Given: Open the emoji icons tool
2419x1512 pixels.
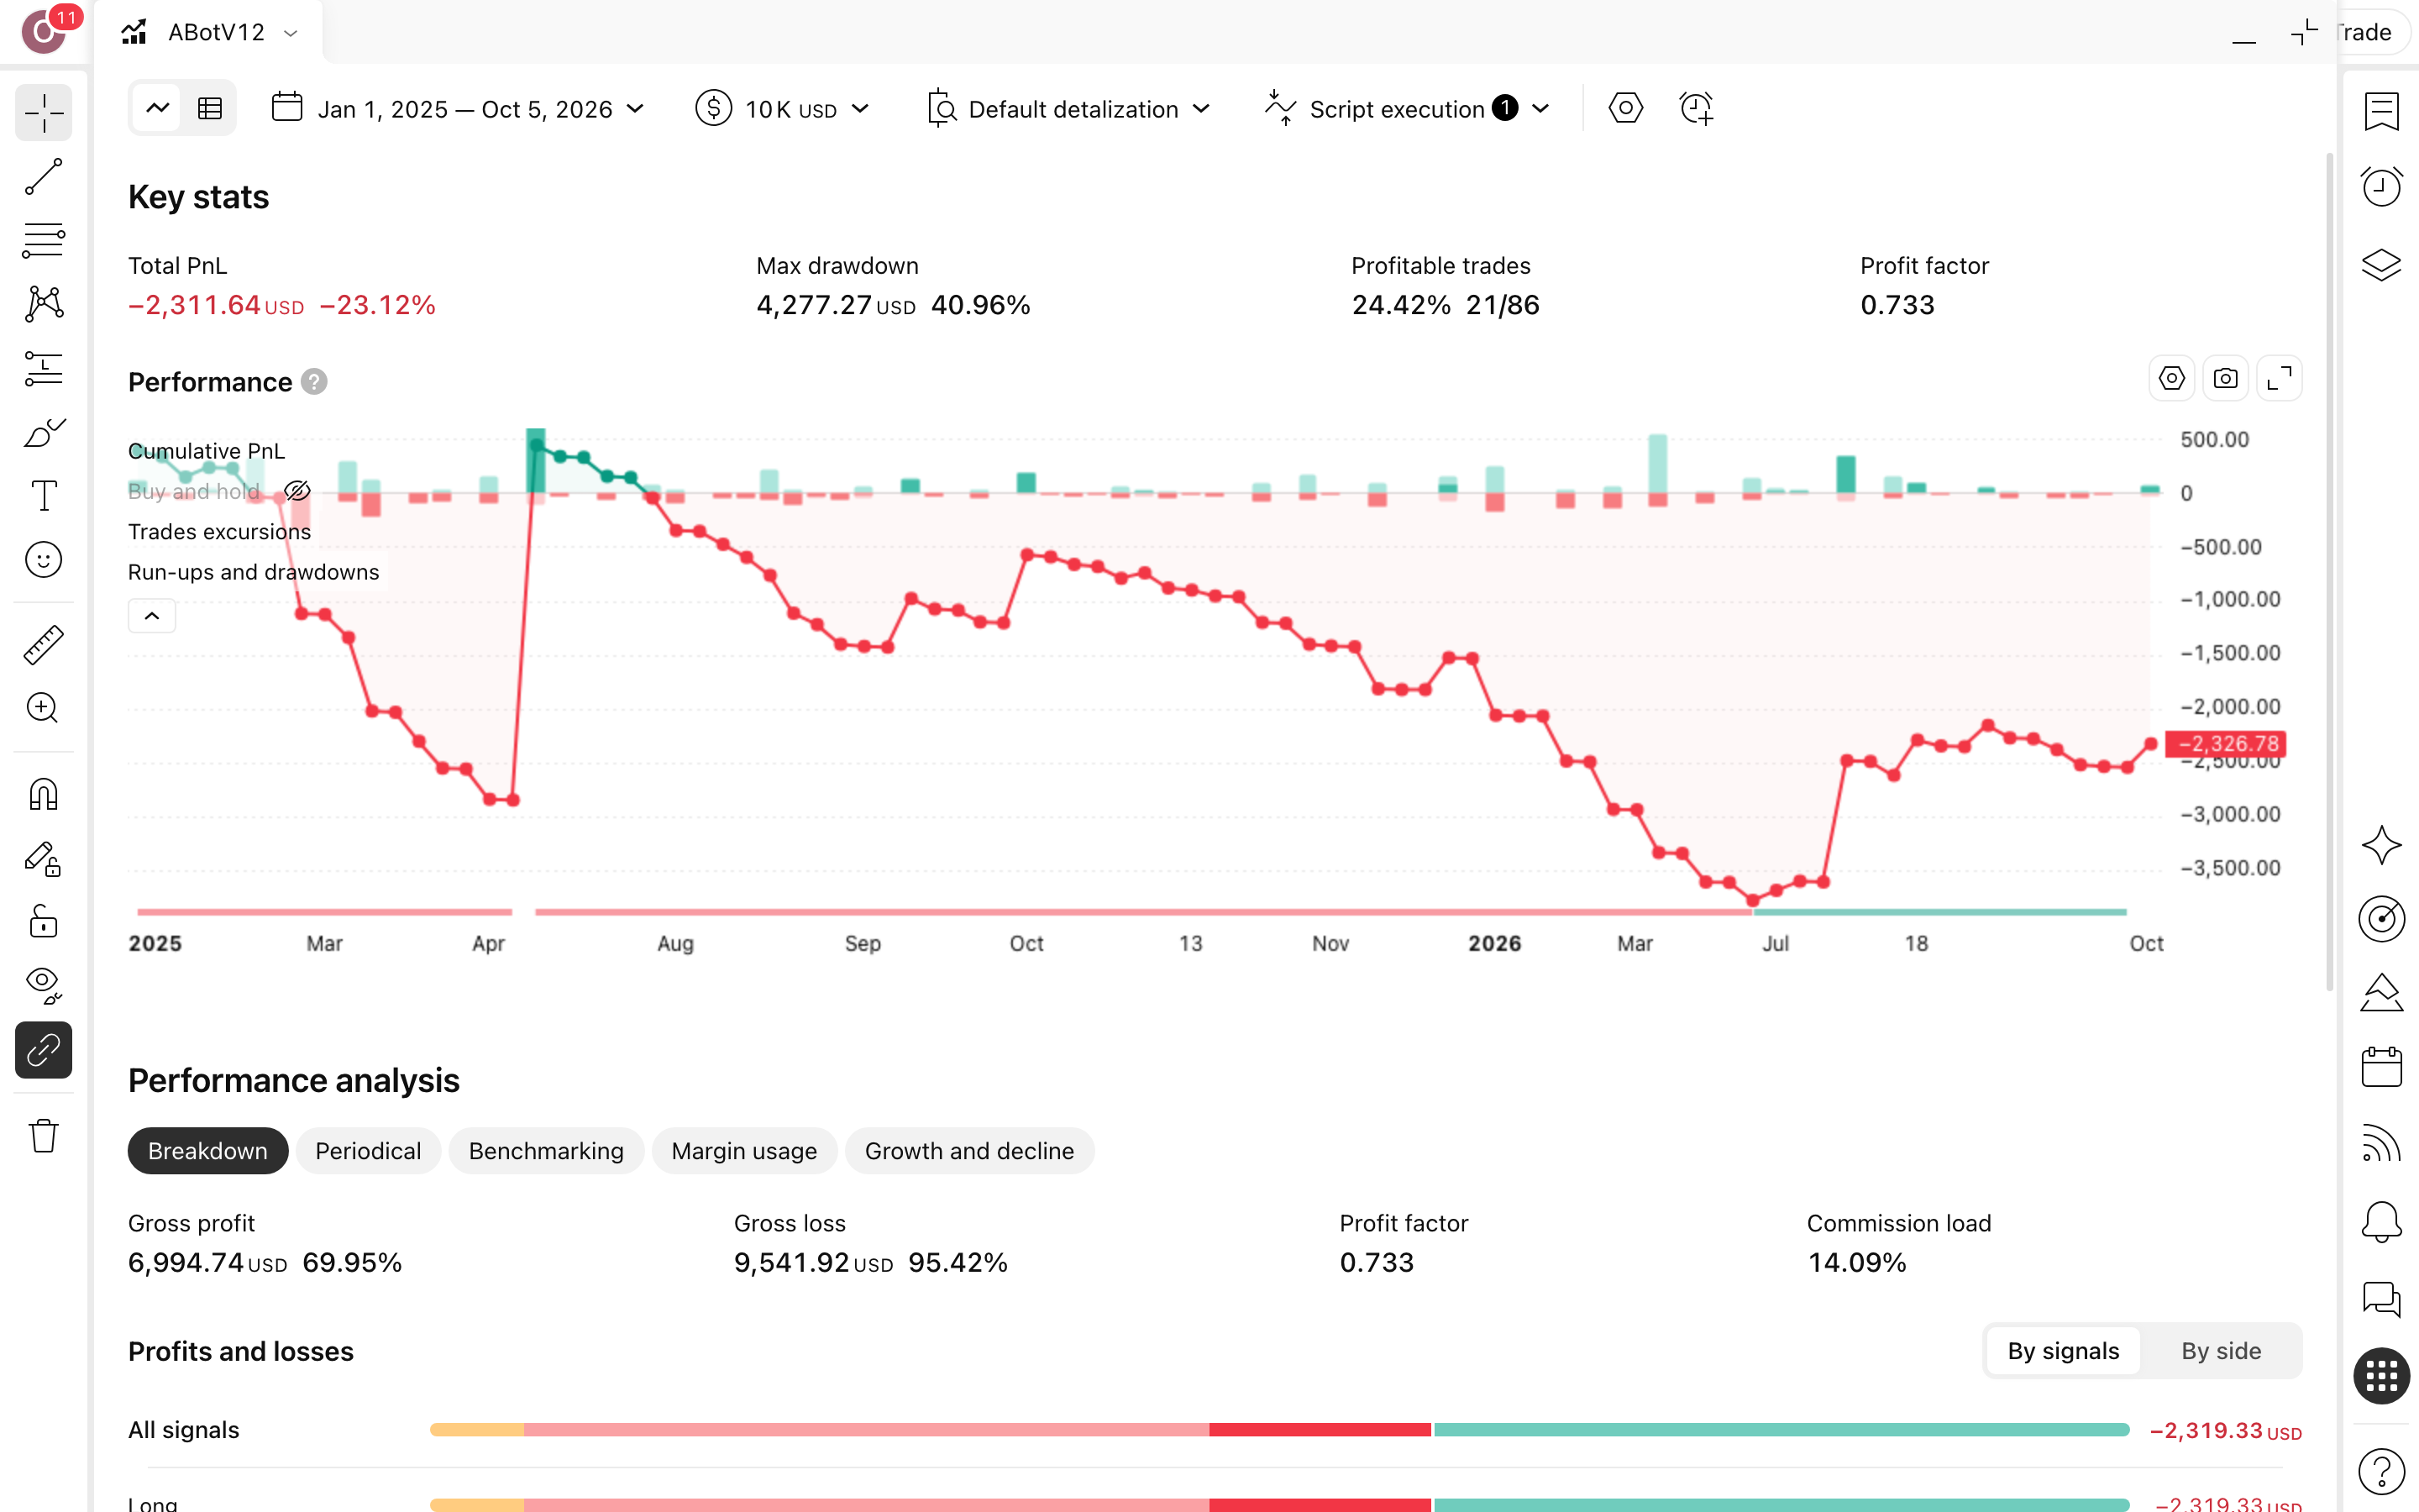Looking at the screenshot, I should pyautogui.click(x=44, y=560).
